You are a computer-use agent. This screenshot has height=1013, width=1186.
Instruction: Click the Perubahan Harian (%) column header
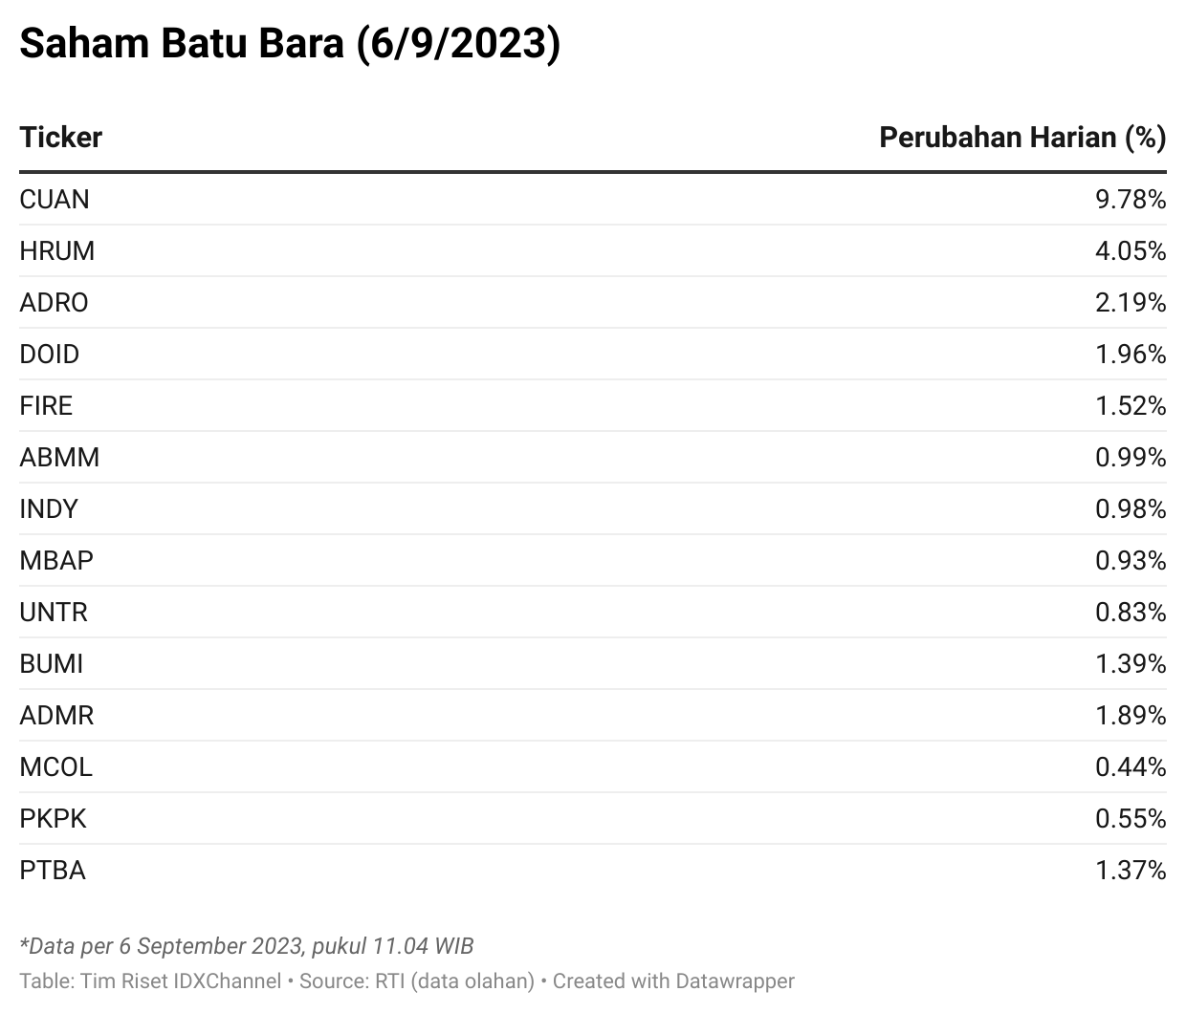(1022, 138)
